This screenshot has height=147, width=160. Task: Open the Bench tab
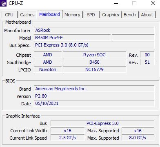(x=130, y=15)
